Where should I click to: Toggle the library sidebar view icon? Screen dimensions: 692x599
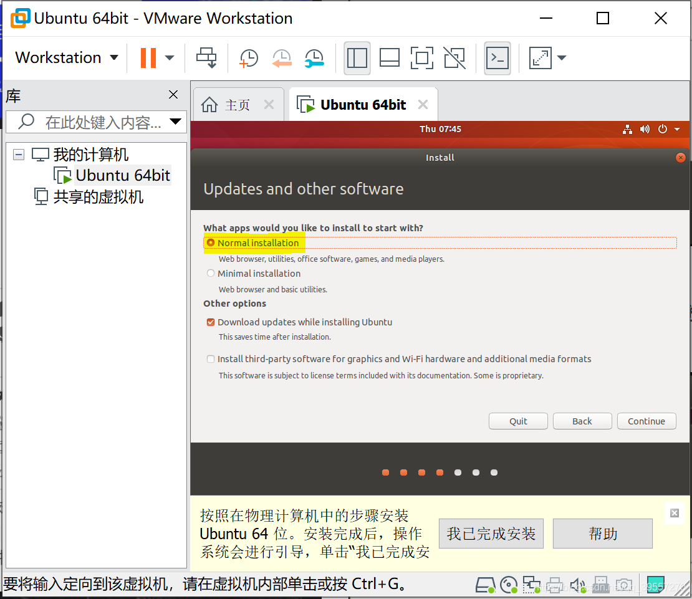[357, 58]
